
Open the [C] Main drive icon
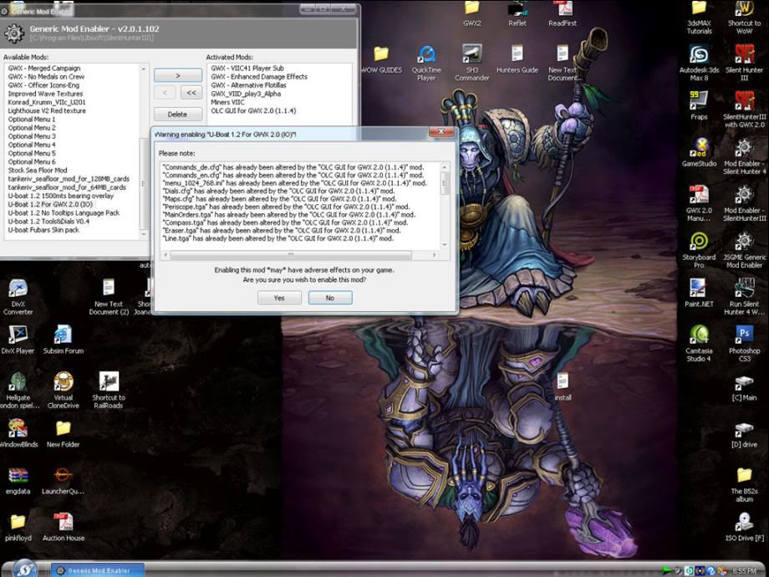coord(744,389)
